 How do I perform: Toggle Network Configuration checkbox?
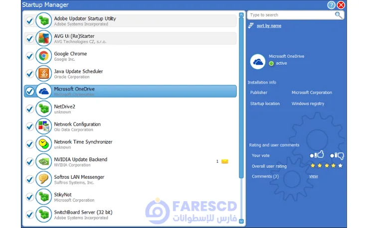point(30,126)
